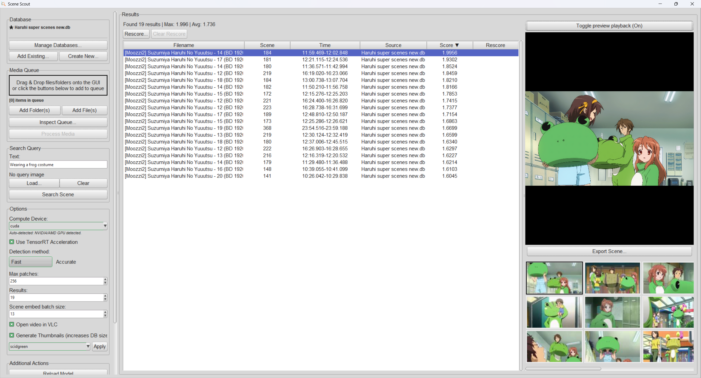Click the drag and drop media queue area

58,85
